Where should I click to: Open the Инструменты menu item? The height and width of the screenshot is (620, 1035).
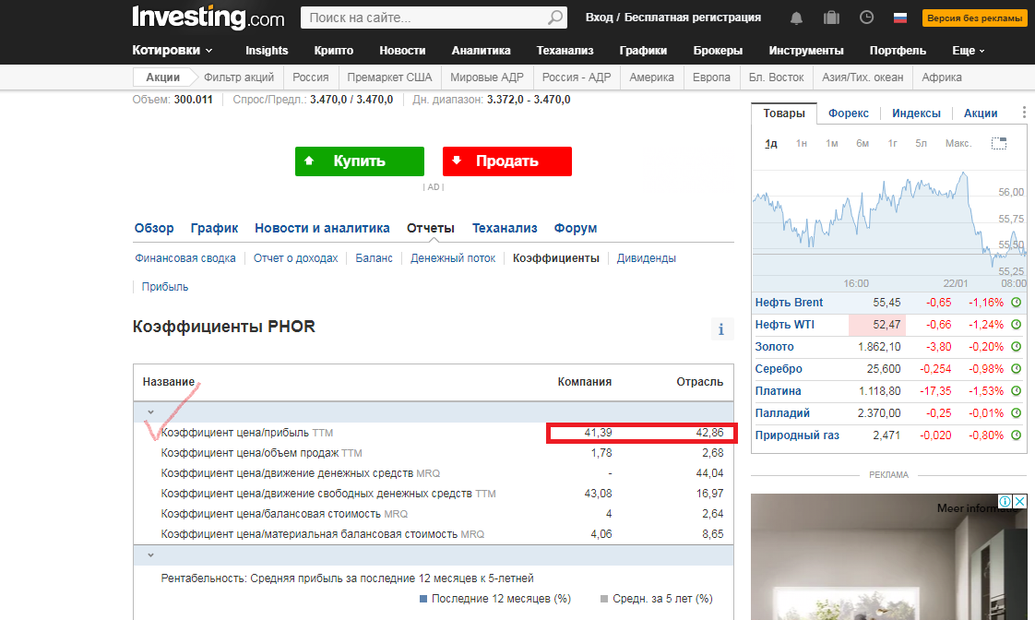[806, 50]
